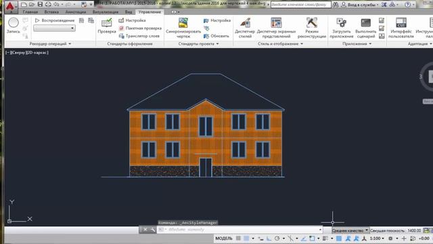
Task: Open the workspace switching gear icon in status bar
Action: click(x=390, y=238)
